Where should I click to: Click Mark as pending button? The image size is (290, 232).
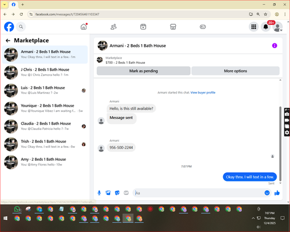click(143, 71)
